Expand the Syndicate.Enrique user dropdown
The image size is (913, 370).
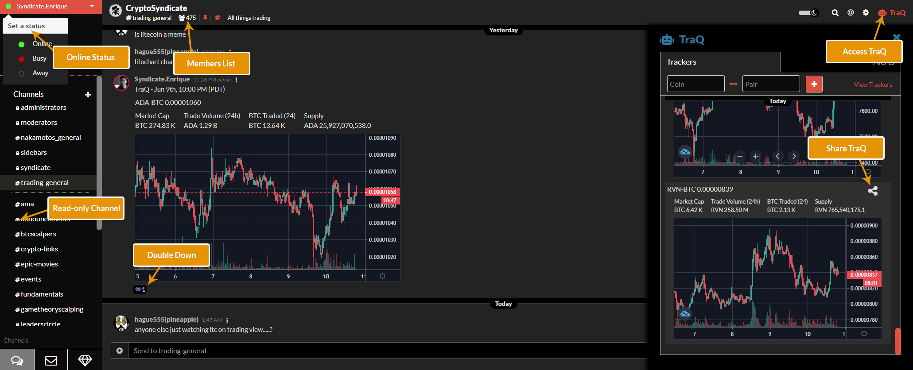click(92, 6)
